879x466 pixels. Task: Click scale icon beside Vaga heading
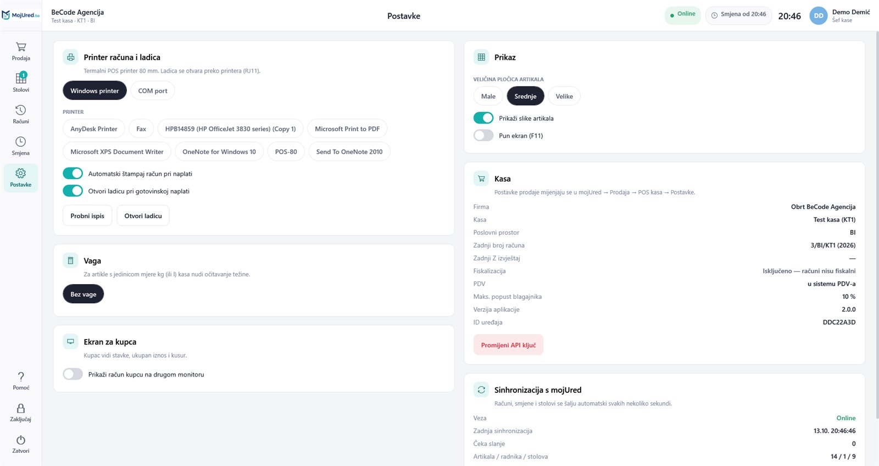pos(71,260)
